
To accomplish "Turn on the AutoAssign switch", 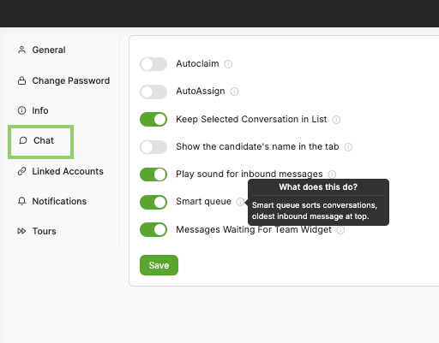I will tap(153, 92).
